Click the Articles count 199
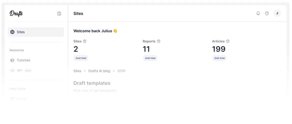Viewport: 292px width, 124px height. point(219,49)
